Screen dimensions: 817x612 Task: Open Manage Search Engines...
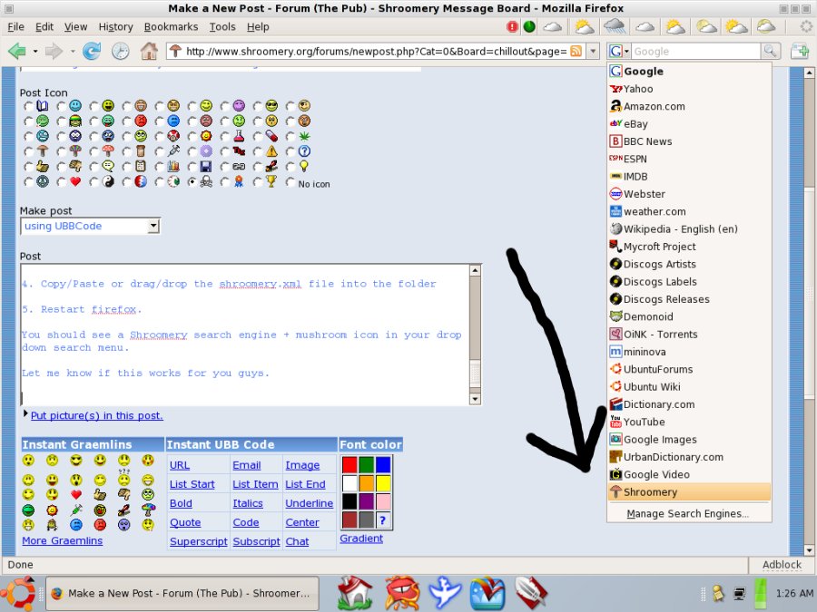point(689,514)
